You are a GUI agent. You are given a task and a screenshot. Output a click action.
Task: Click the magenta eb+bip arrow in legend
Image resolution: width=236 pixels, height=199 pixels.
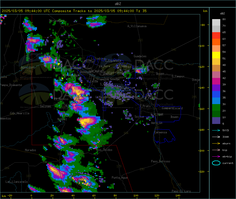pos(216,157)
